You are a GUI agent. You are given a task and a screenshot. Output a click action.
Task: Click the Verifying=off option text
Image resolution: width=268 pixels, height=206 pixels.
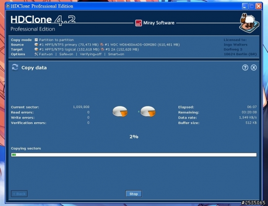tap(90, 54)
